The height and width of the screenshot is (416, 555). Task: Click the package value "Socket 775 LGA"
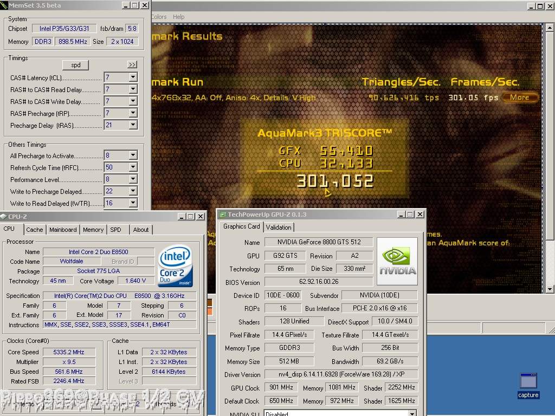pos(99,271)
